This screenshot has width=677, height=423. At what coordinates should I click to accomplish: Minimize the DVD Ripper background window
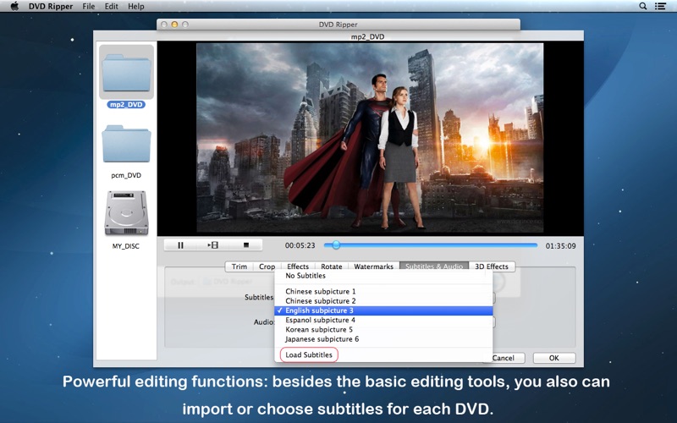[x=174, y=25]
